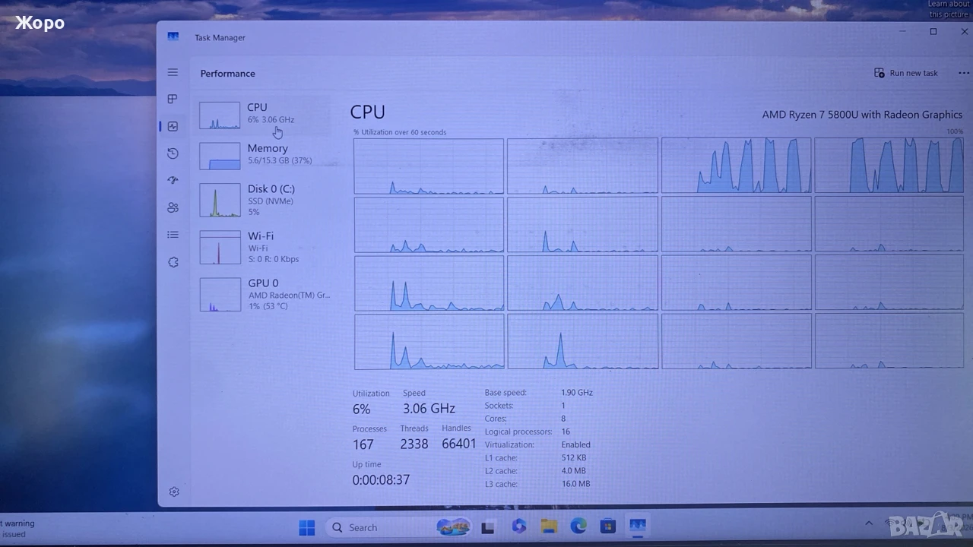Open the Services page puzzle icon
This screenshot has width=973, height=547.
[x=173, y=262]
